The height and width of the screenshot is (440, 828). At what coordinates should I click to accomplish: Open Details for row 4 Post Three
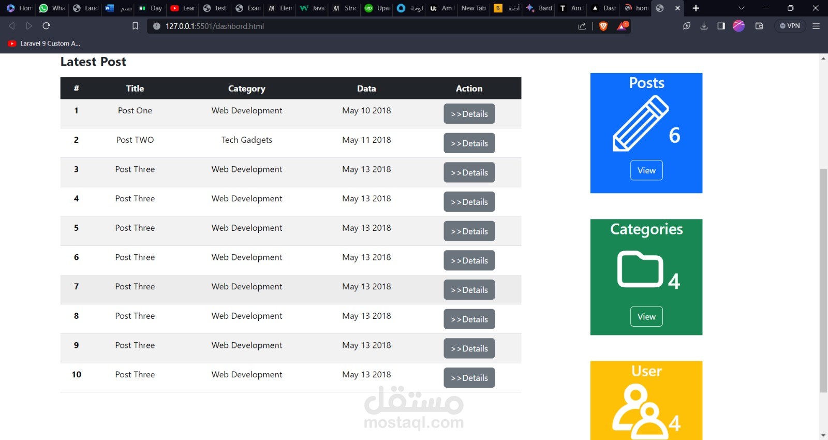pos(469,202)
